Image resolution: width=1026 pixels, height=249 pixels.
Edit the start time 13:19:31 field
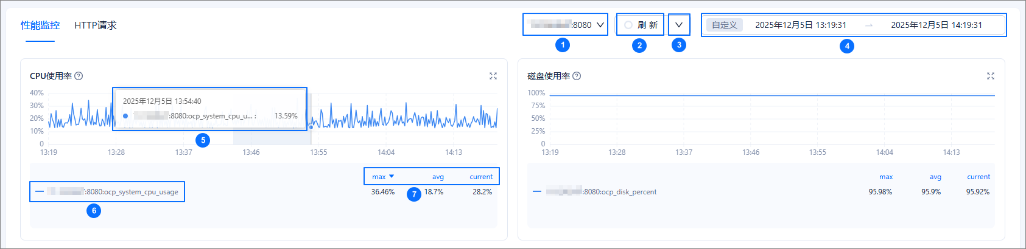tap(801, 25)
